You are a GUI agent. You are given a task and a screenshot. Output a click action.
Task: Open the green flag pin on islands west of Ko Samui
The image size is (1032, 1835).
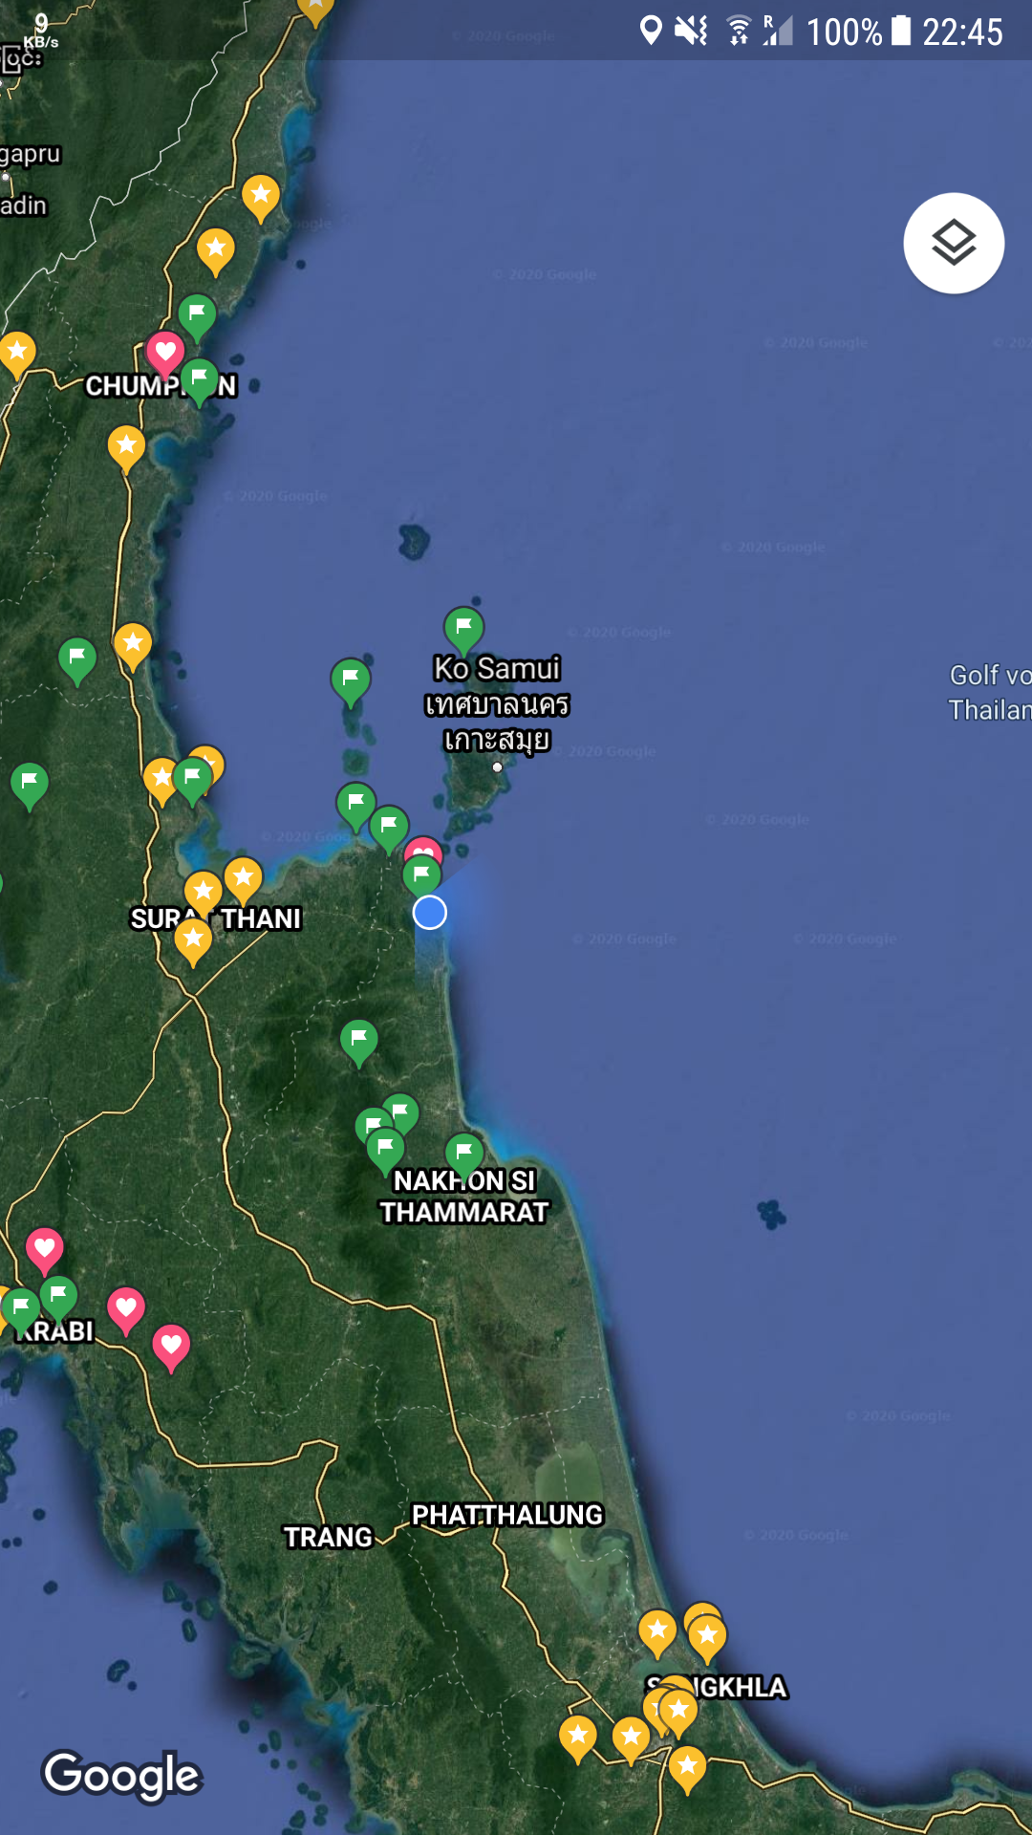pos(350,680)
